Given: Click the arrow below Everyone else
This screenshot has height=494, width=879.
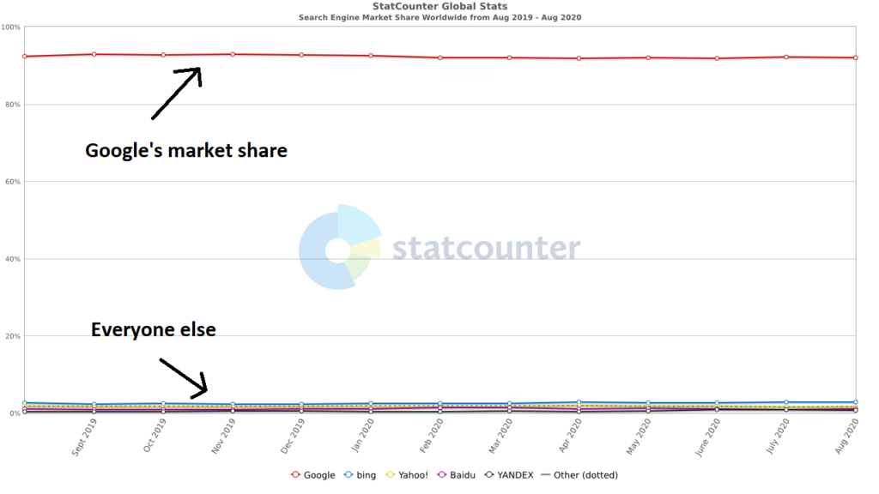Looking at the screenshot, I should pos(184,378).
